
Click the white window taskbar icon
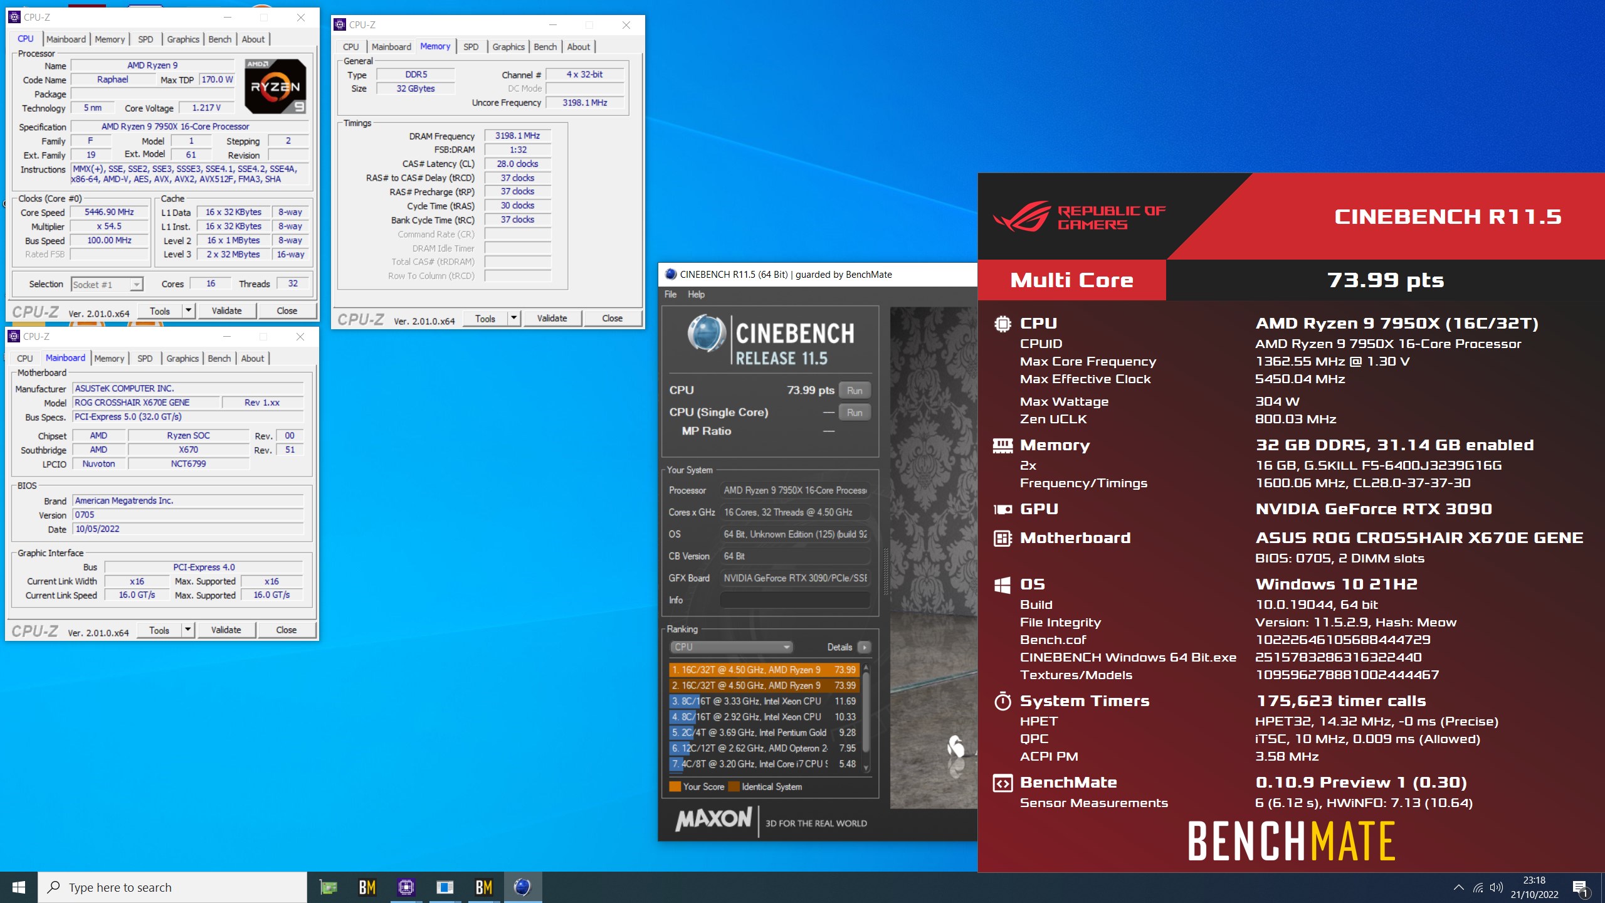[445, 887]
